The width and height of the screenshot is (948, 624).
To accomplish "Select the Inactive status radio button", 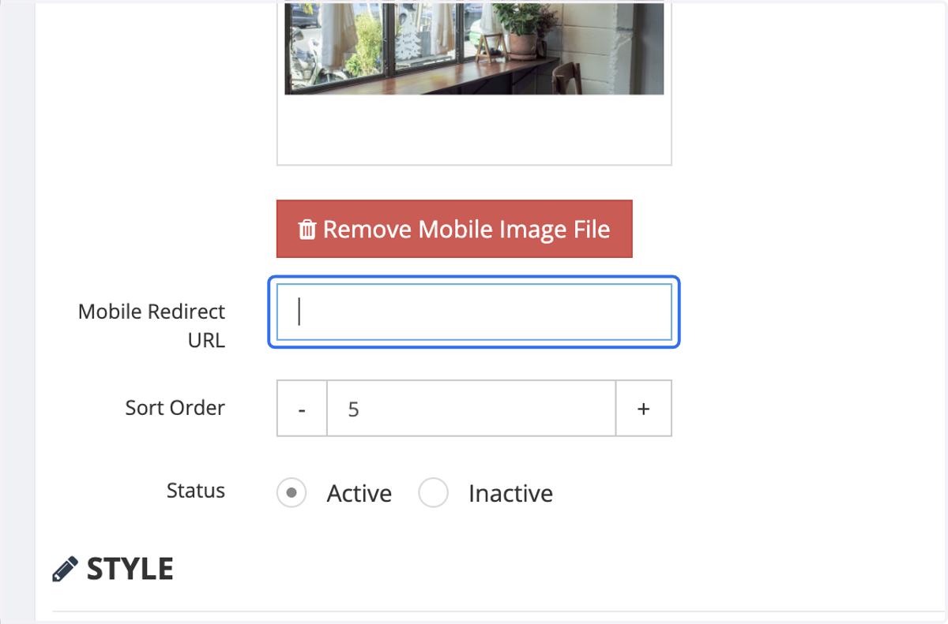I will pos(433,493).
